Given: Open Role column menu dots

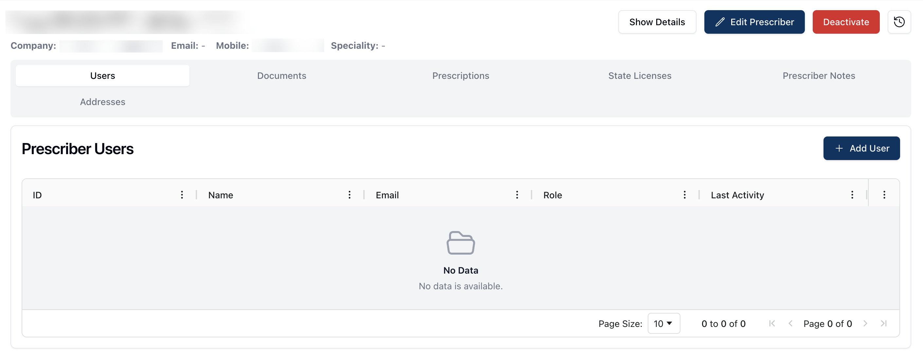Looking at the screenshot, I should pyautogui.click(x=684, y=194).
